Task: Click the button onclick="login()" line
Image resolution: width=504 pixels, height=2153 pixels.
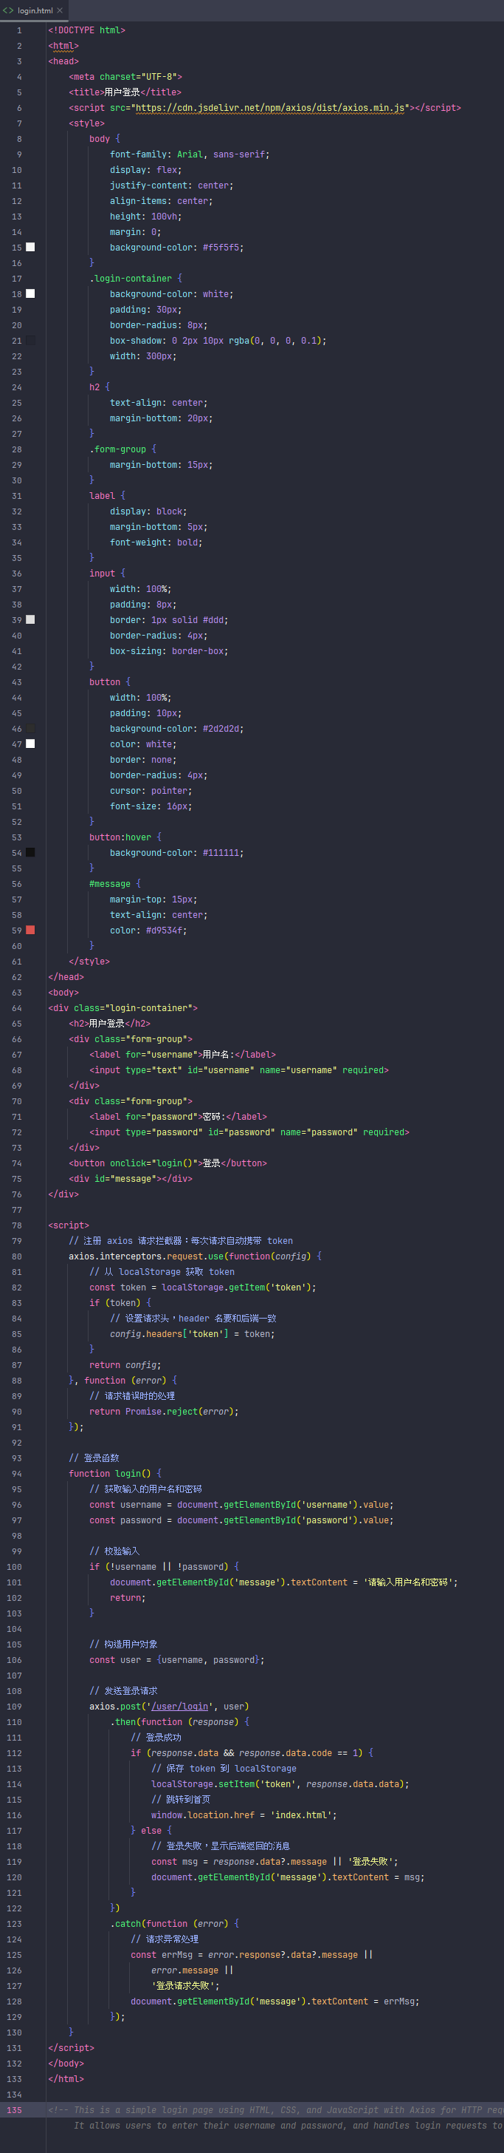Action: point(168,1163)
